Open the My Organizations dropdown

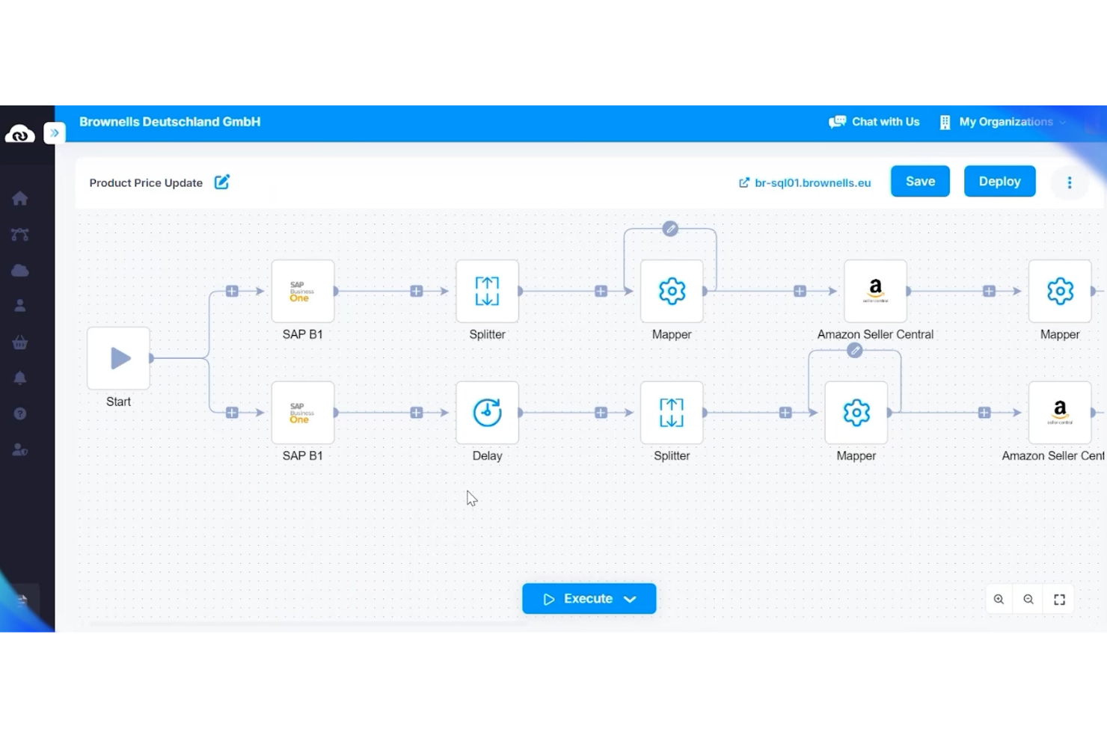1006,122
